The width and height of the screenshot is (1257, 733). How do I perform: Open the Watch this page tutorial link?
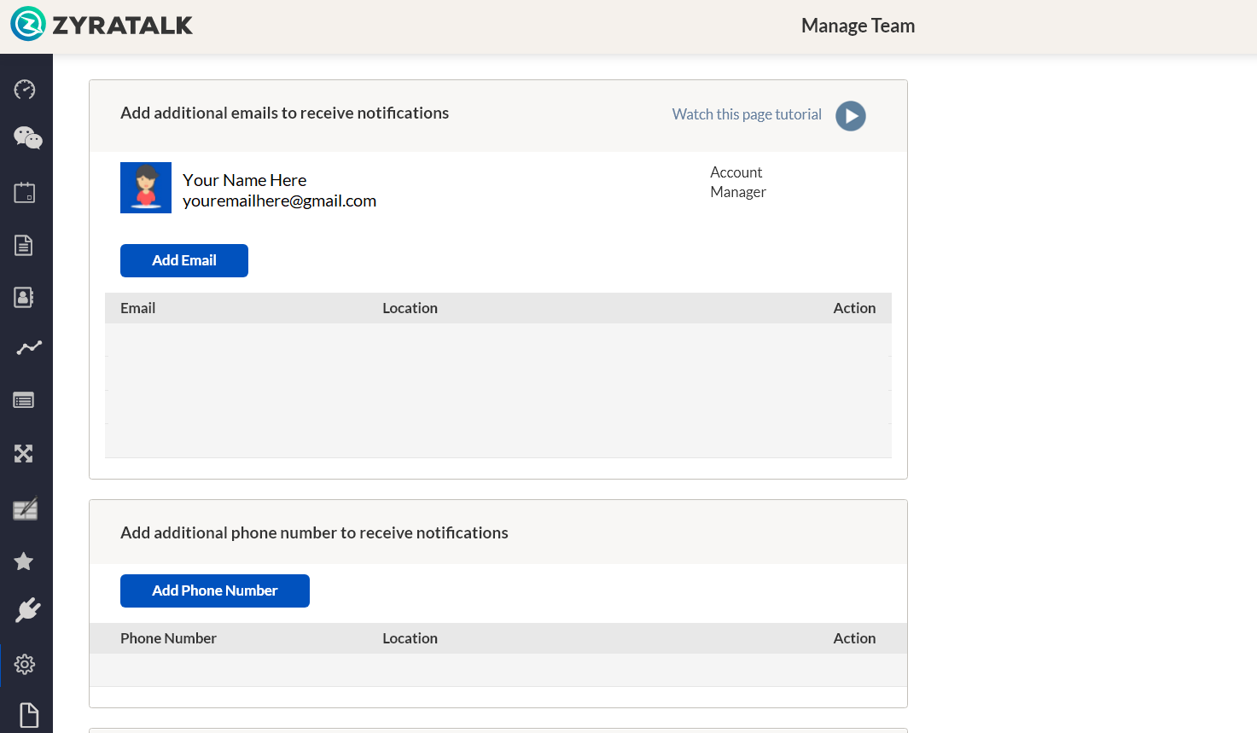pyautogui.click(x=747, y=114)
